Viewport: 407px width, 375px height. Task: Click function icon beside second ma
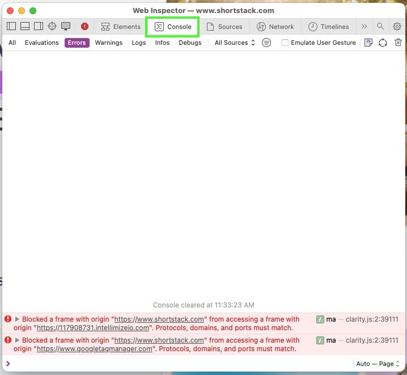[320, 340]
